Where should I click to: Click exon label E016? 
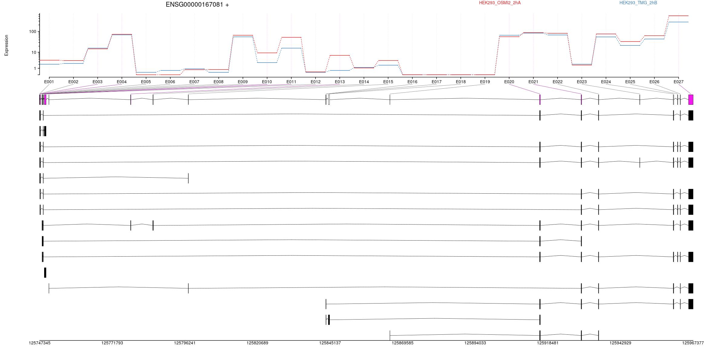pos(412,82)
